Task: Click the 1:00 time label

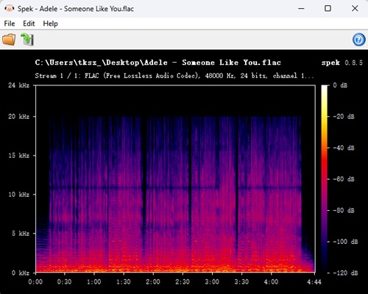Action: (94, 281)
